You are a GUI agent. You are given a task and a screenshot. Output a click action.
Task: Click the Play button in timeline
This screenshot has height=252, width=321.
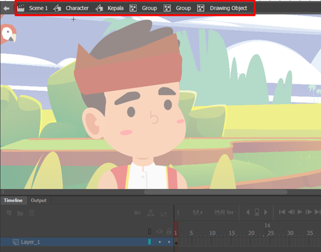coord(300,212)
